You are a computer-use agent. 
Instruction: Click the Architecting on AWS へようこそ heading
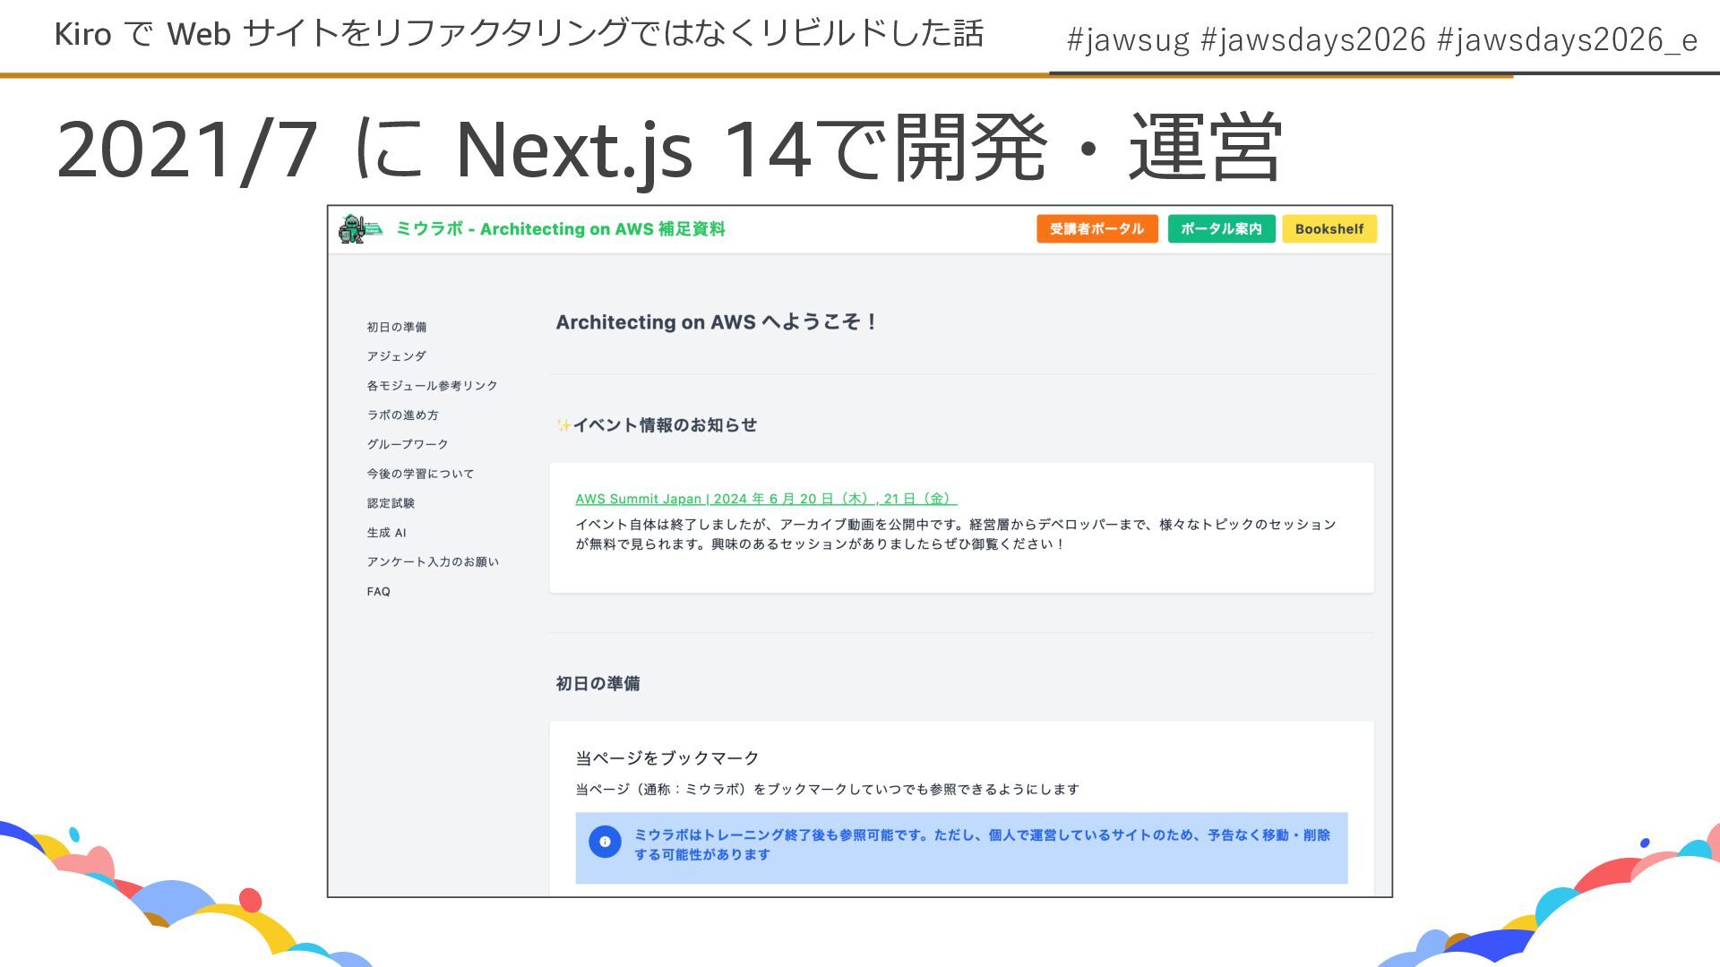pyautogui.click(x=716, y=322)
